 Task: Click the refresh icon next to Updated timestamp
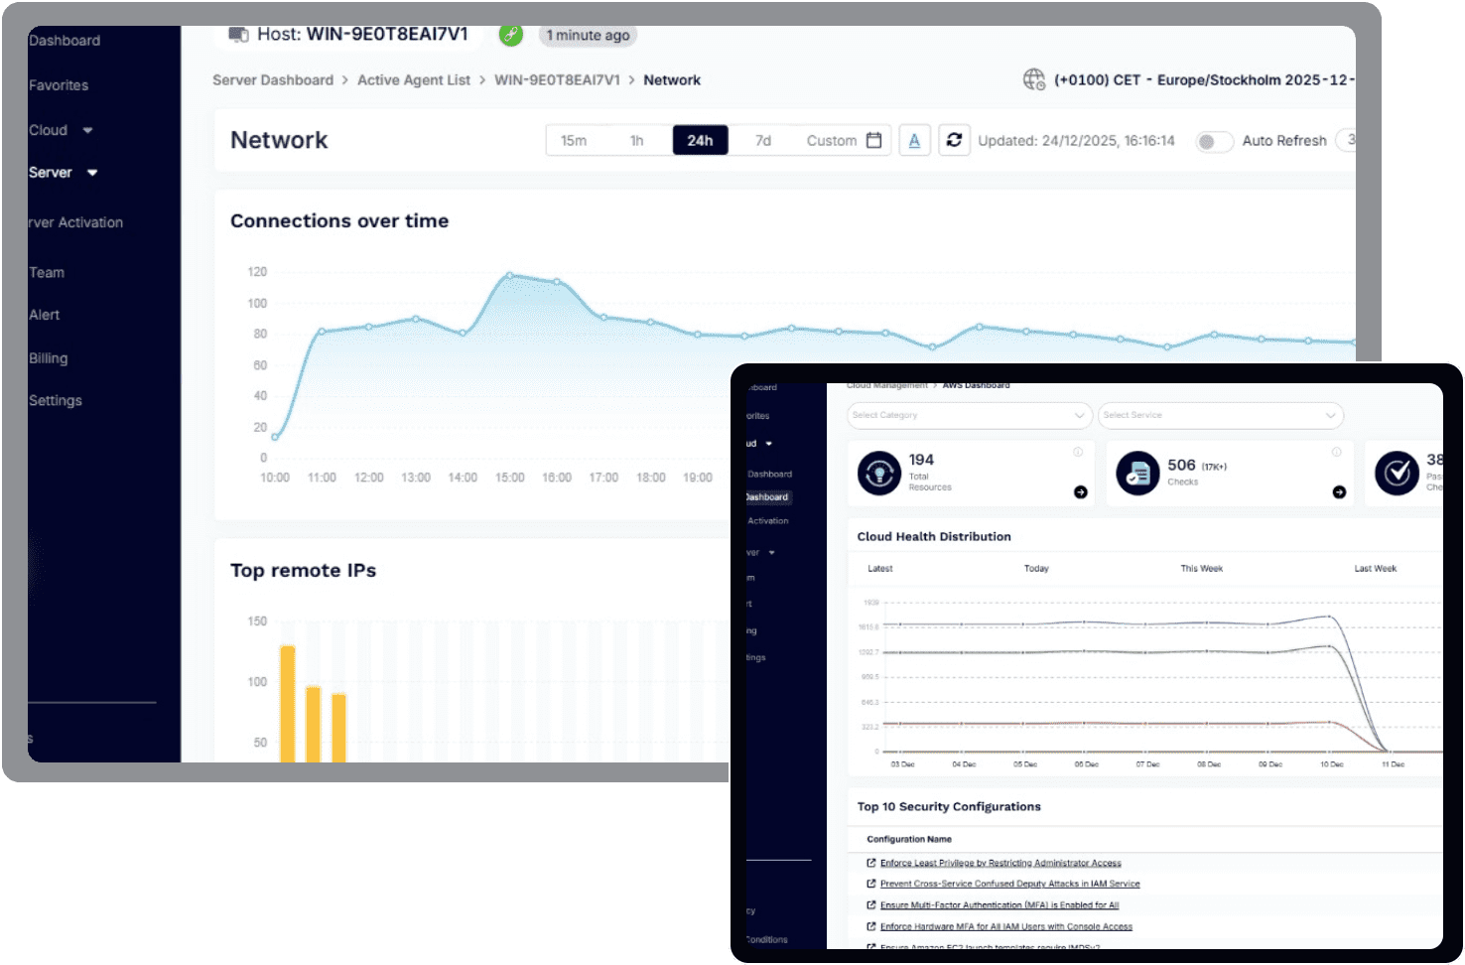tap(953, 140)
